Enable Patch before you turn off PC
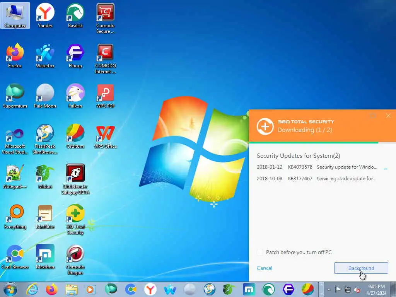Image resolution: width=396 pixels, height=297 pixels. pos(259,252)
